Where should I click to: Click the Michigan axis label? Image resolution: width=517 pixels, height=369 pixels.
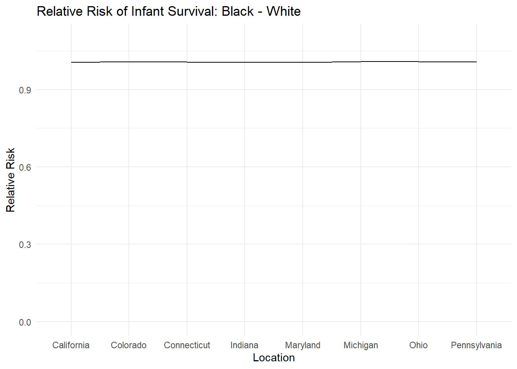coord(361,345)
